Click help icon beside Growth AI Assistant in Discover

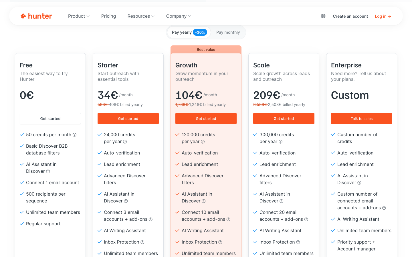click(204, 201)
